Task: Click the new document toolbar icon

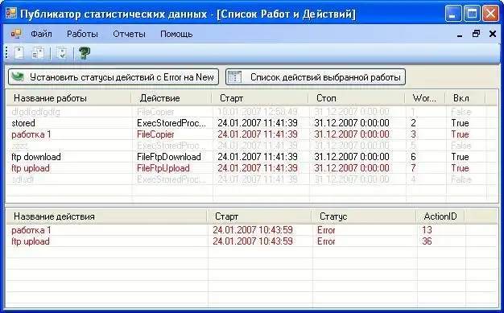Action: [x=19, y=53]
